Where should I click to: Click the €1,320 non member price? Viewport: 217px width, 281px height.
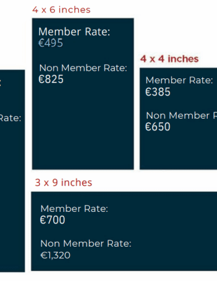point(55,255)
